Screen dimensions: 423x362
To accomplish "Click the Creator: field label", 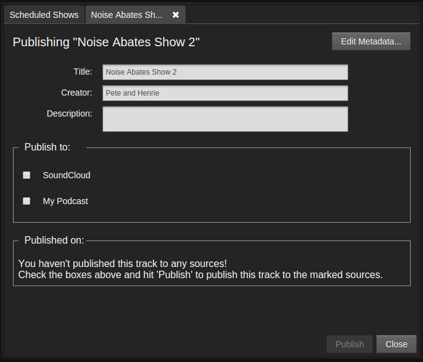I will tap(76, 93).
